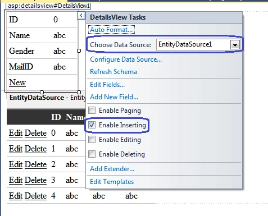
Task: Click the New link in DetailsView
Action: click(x=17, y=82)
